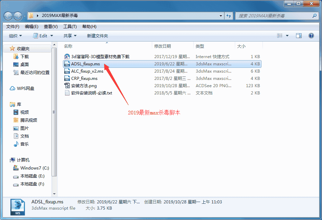Open the 查看(V) menu
The image size is (322, 220).
(x=51, y=27)
